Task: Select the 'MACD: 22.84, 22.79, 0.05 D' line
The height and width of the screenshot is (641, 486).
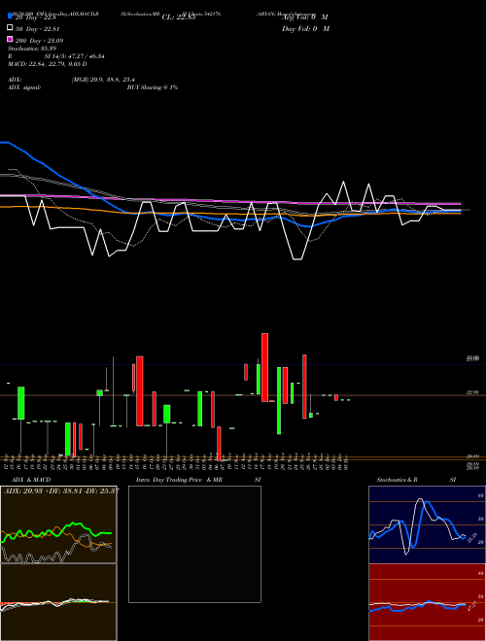Action: click(x=47, y=64)
